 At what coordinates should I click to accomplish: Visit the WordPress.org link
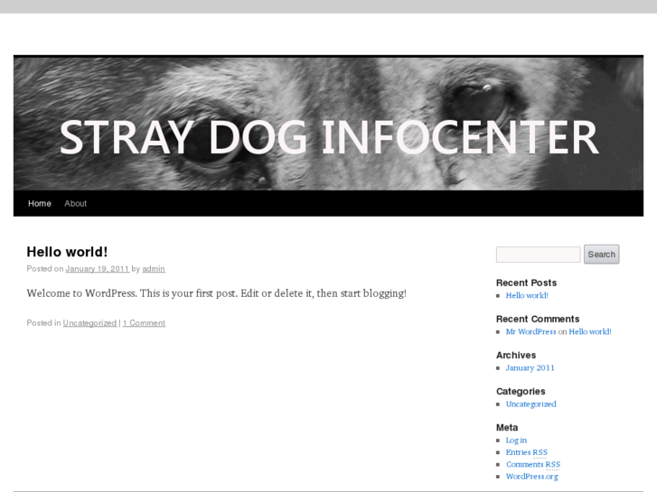click(x=531, y=477)
